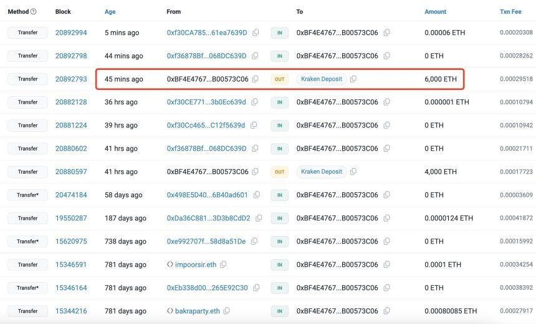Open address 0xf30CA785...61ea7639D
The height and width of the screenshot is (324, 536).
click(207, 32)
